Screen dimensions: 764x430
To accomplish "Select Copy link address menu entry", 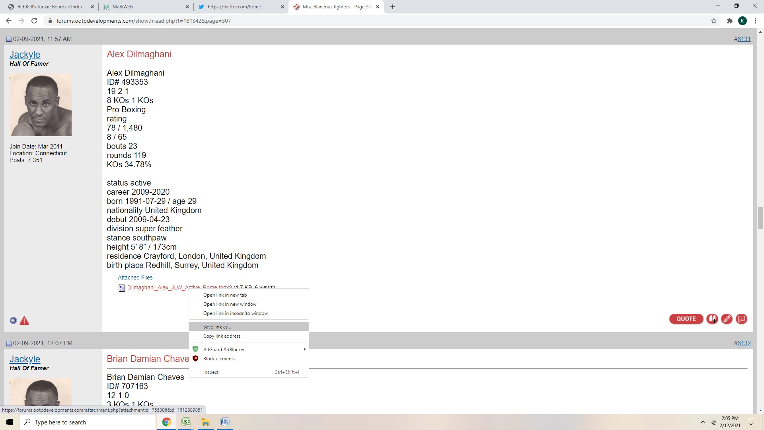I will (x=222, y=336).
